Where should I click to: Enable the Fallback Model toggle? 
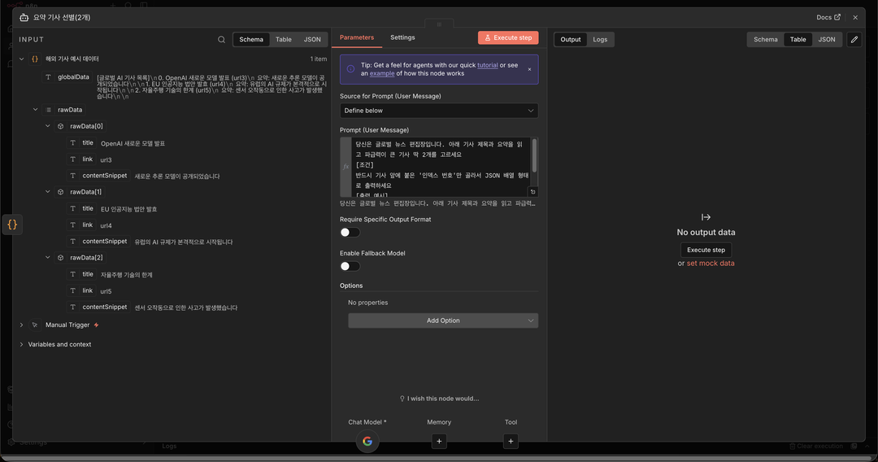350,266
